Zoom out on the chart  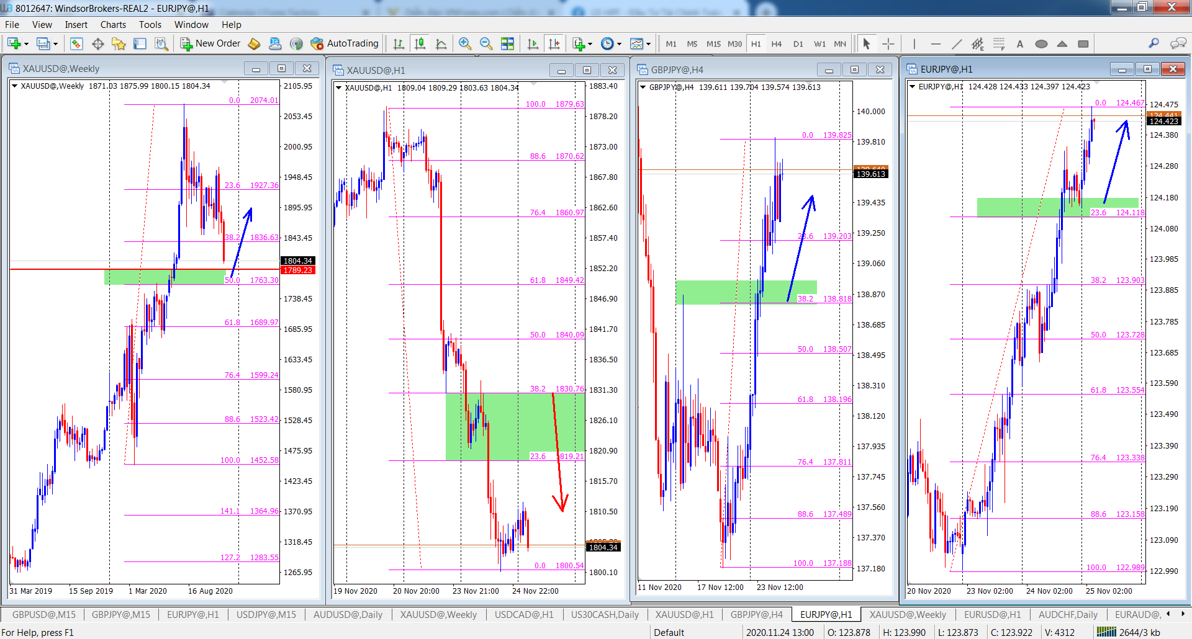pyautogui.click(x=485, y=43)
